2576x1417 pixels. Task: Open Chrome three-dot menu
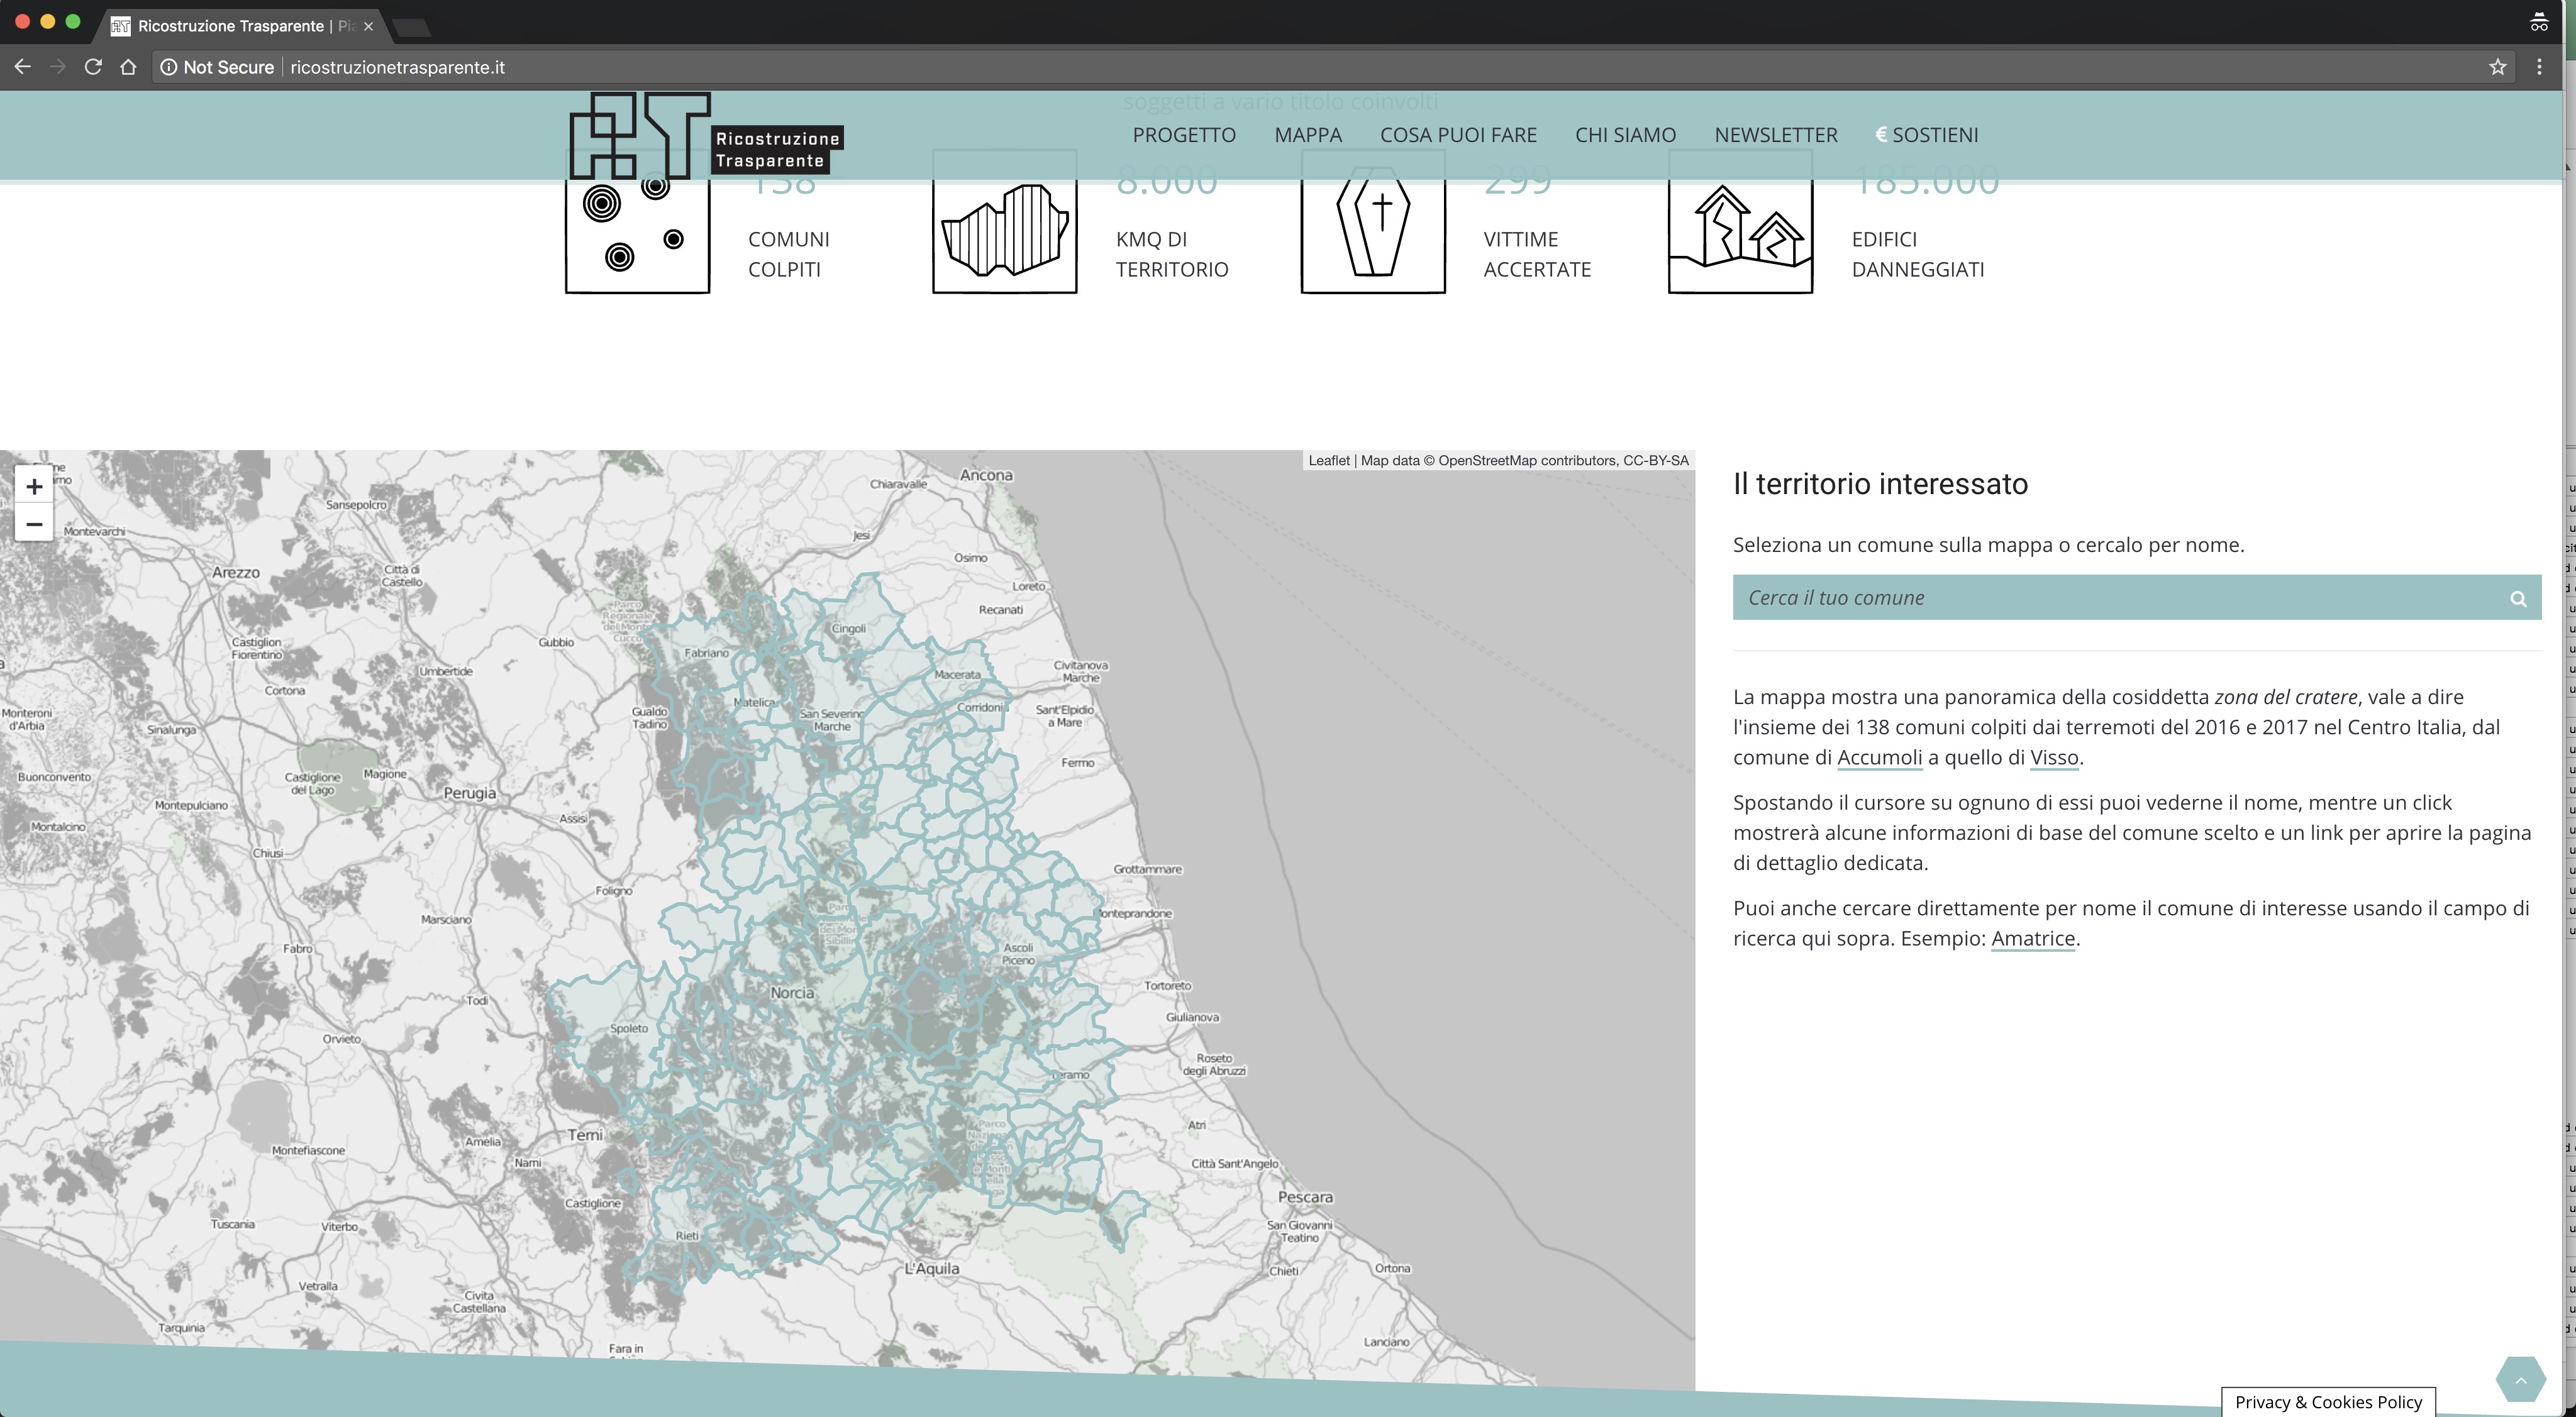click(x=2539, y=67)
